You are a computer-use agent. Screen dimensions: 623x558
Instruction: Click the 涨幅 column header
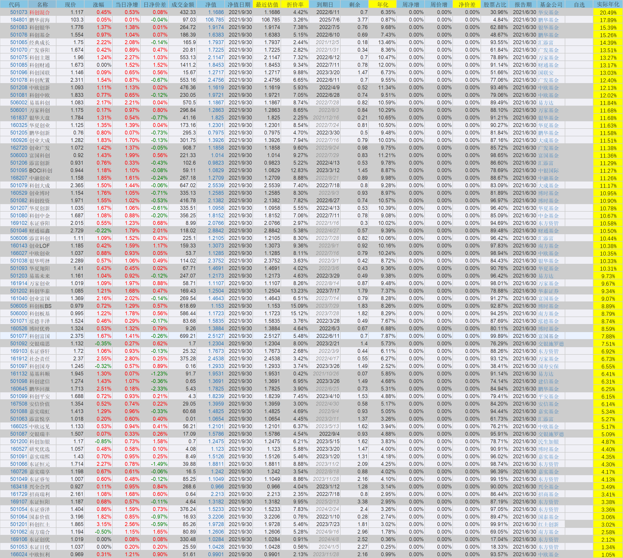(98, 4)
